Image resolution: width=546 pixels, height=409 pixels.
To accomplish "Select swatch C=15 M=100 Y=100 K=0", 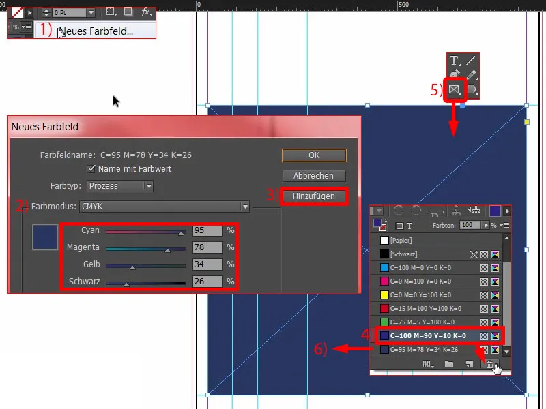I will [x=436, y=309].
